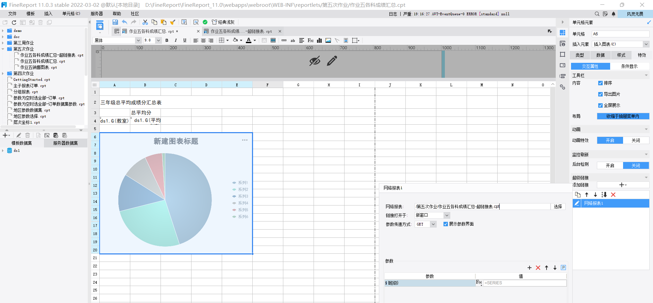The image size is (653, 303).
Task: Insert a chart using the bar chart icon
Action: coord(319,40)
